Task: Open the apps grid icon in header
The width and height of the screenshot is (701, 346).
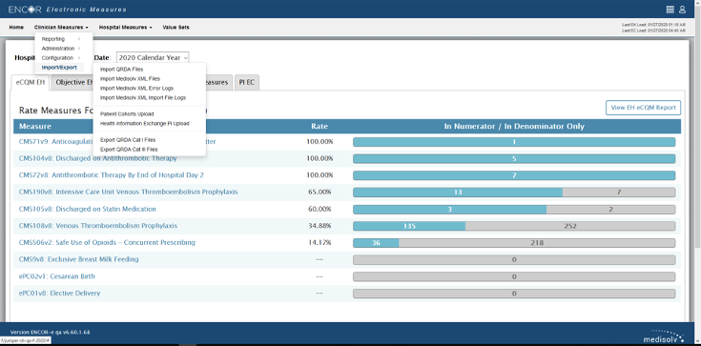Action: tap(670, 10)
